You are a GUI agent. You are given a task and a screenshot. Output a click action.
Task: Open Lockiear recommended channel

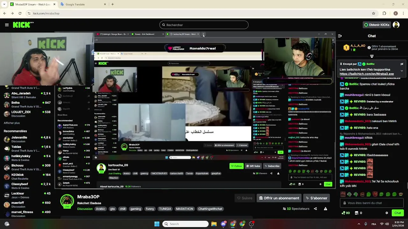[x=27, y=195]
